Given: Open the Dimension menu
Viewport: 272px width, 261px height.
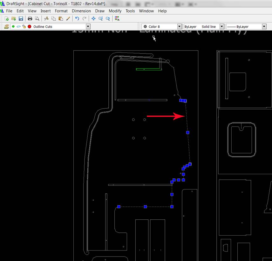Looking at the screenshot, I should tap(81, 11).
